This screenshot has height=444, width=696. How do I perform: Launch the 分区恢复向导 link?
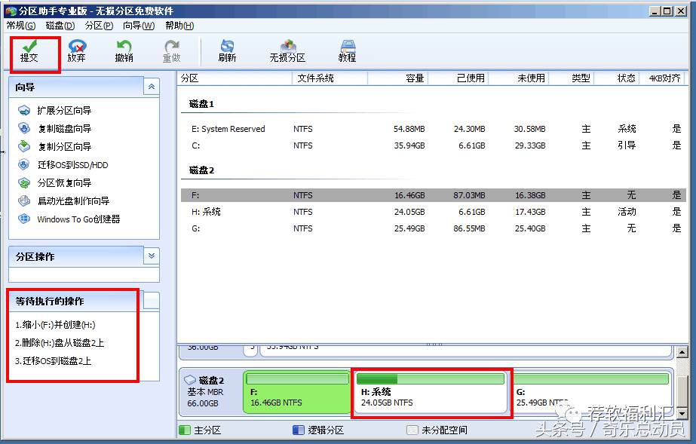(x=64, y=182)
